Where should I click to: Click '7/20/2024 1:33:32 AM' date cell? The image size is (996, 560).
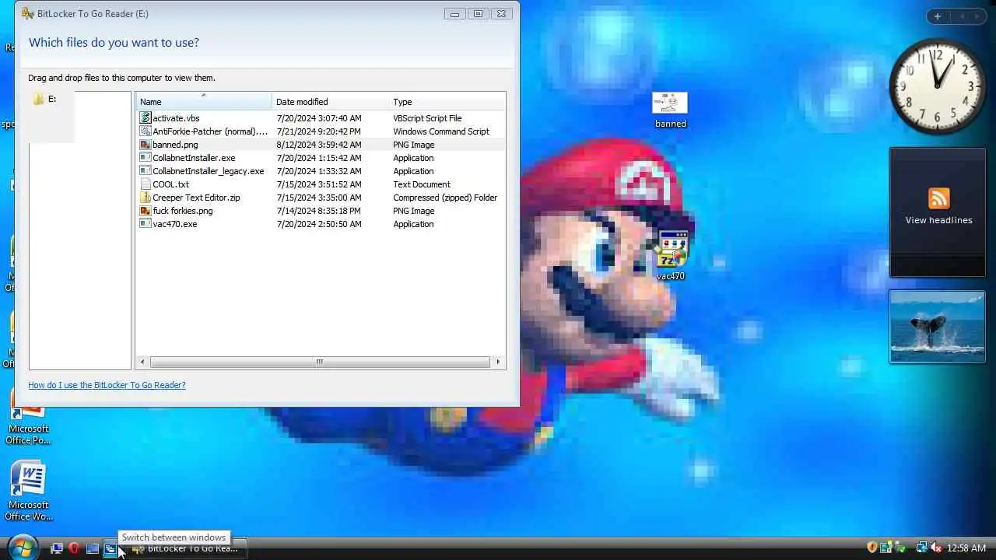pos(319,171)
